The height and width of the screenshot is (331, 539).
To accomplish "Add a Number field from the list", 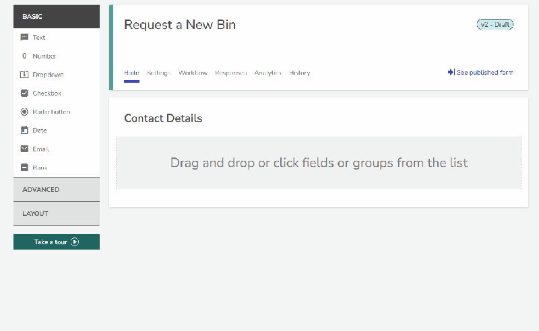I will [x=57, y=56].
